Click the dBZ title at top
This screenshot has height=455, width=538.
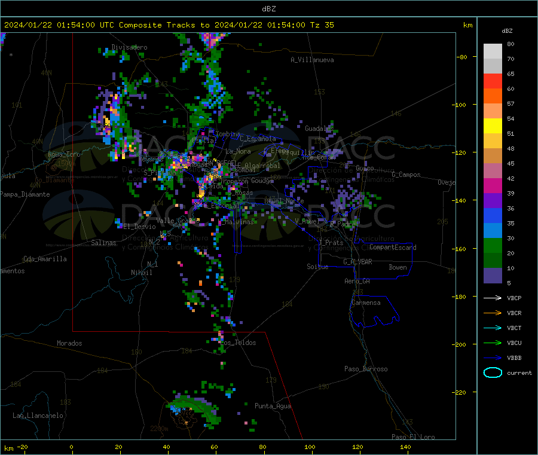pyautogui.click(x=268, y=9)
